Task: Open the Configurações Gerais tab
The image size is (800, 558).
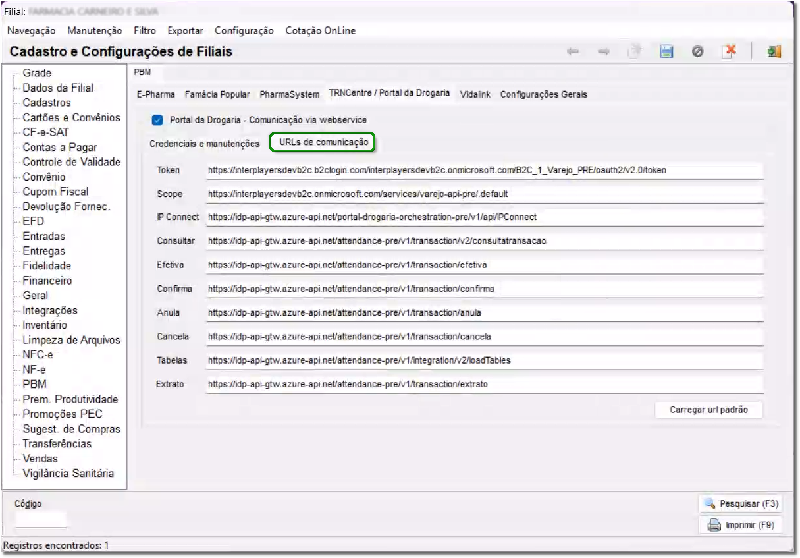Action: (544, 94)
